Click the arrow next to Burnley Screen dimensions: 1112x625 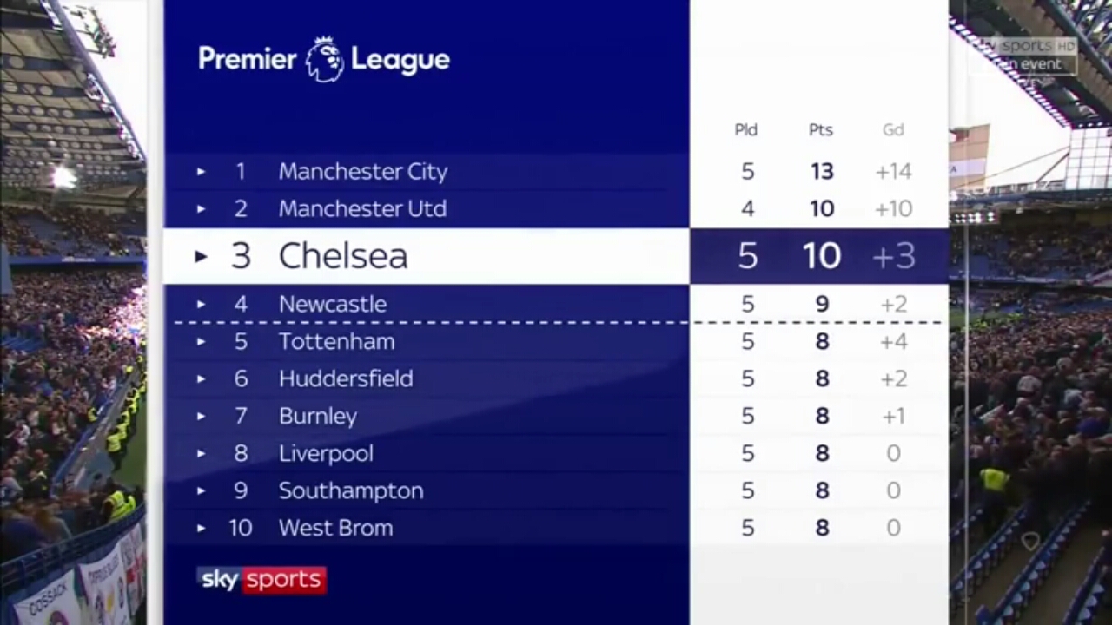(x=201, y=417)
